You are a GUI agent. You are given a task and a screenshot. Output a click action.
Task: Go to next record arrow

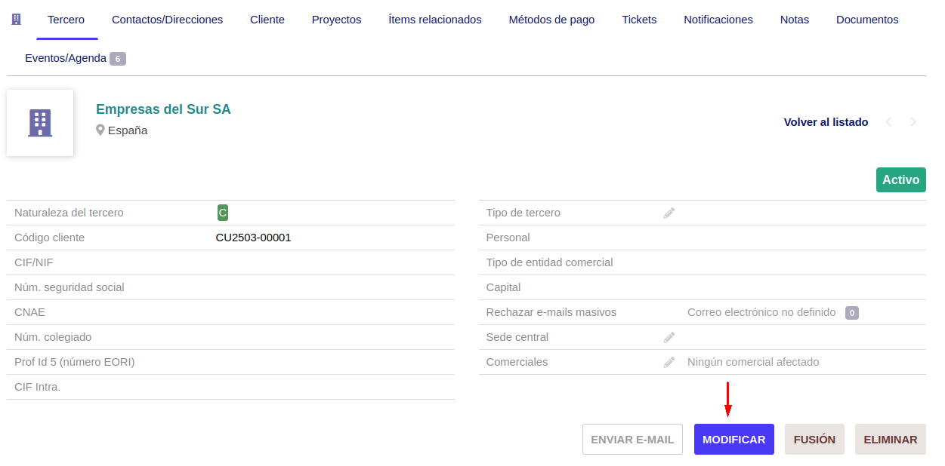pyautogui.click(x=913, y=122)
